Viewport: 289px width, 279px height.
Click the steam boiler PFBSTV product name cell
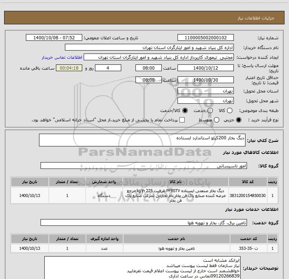point(176,195)
